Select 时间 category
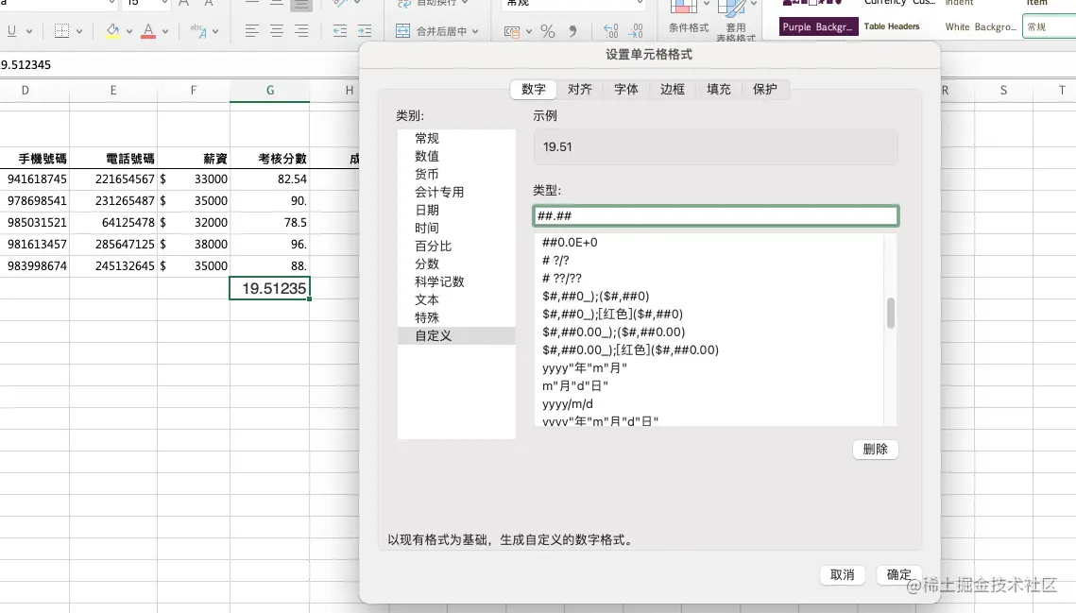The image size is (1076, 613). point(456,228)
